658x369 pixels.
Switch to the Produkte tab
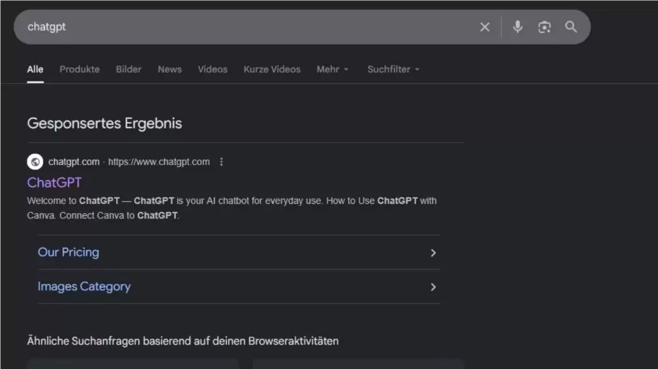[x=80, y=69]
